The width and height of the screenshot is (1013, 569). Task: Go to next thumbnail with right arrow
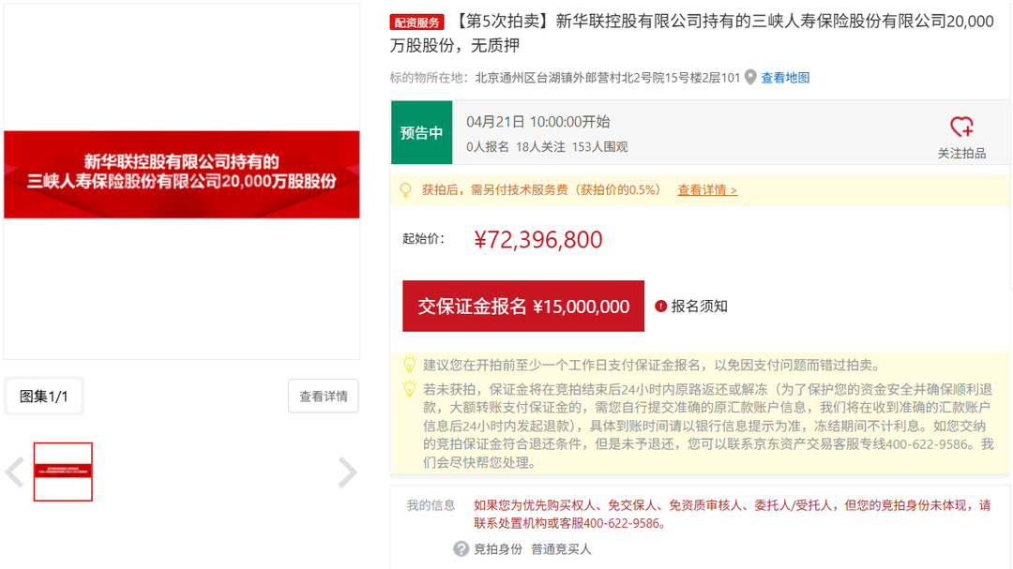347,472
